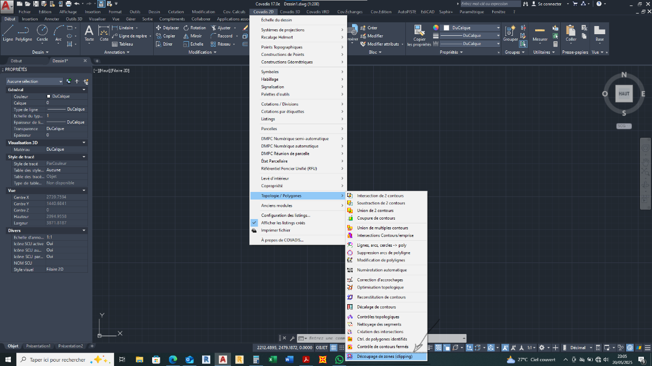This screenshot has height=366, width=652.
Task: Click the Se connecter button
Action: click(549, 4)
